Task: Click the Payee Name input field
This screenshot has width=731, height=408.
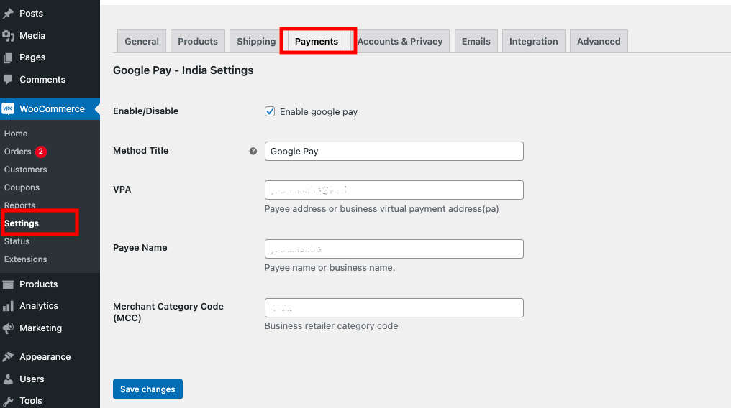Action: [x=394, y=249]
